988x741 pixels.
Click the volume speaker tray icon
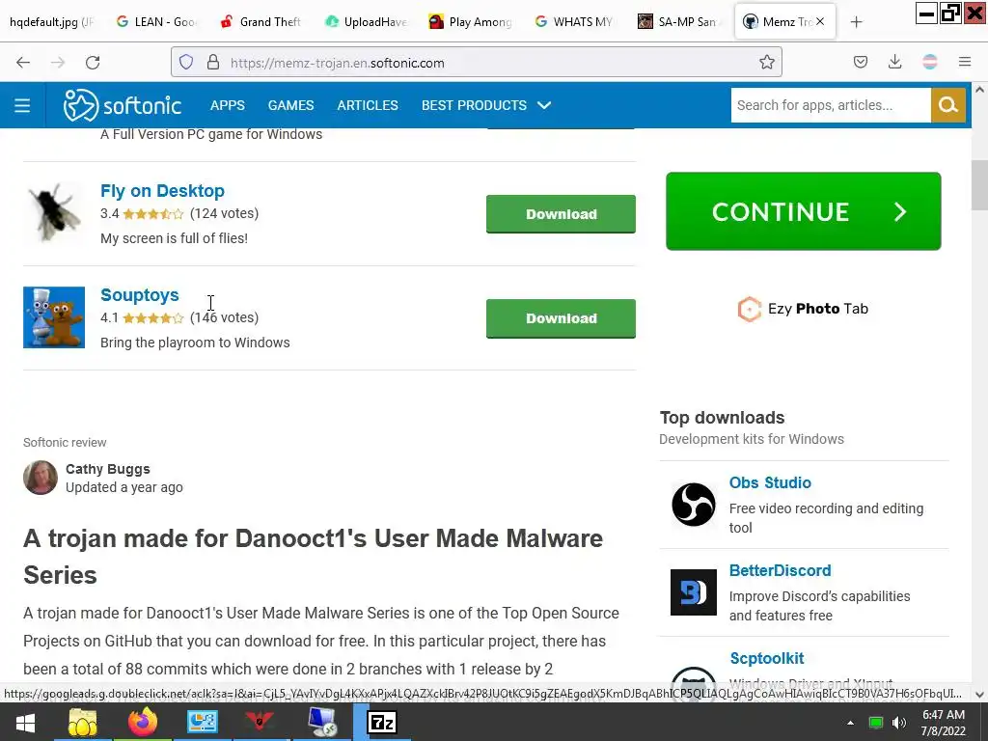[899, 723]
